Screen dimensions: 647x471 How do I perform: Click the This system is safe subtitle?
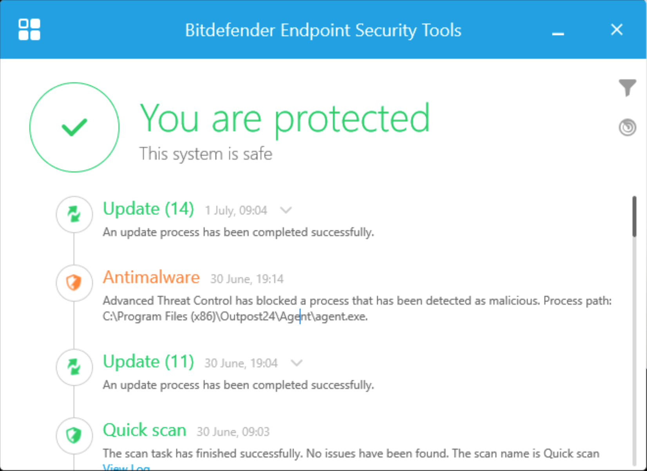click(x=206, y=154)
